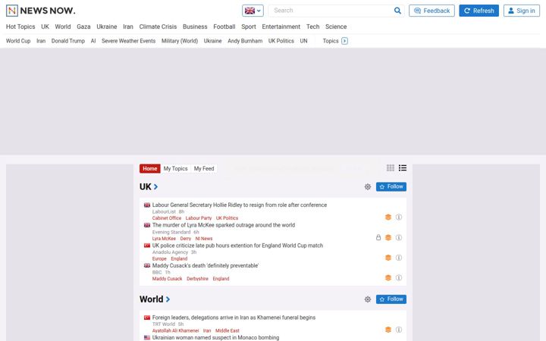This screenshot has width=546, height=341.
Task: Expand the Topics arrow in sub-navigation
Action: 344,41
